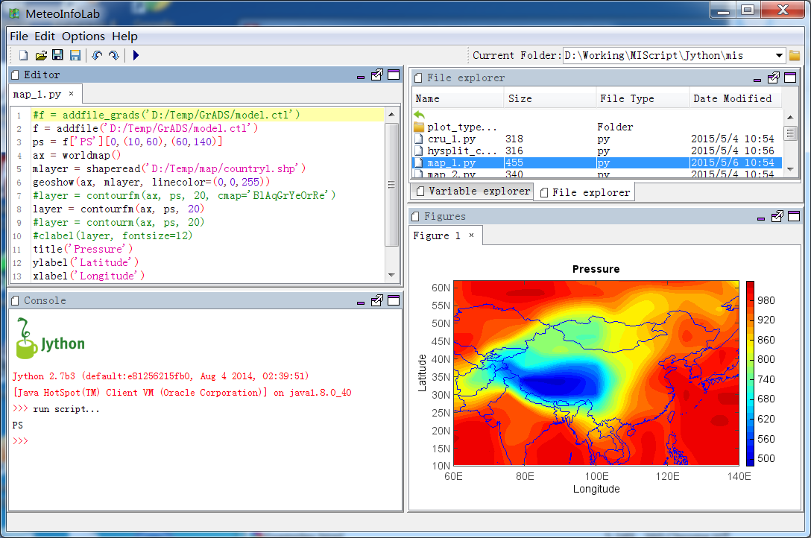811x538 pixels.
Task: Click the blue Save As floppy icon
Action: [75, 55]
